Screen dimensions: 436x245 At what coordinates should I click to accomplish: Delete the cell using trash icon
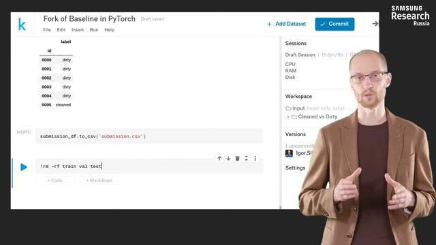tap(237, 159)
